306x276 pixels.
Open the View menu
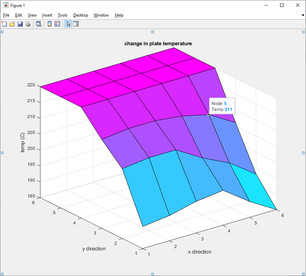click(32, 15)
